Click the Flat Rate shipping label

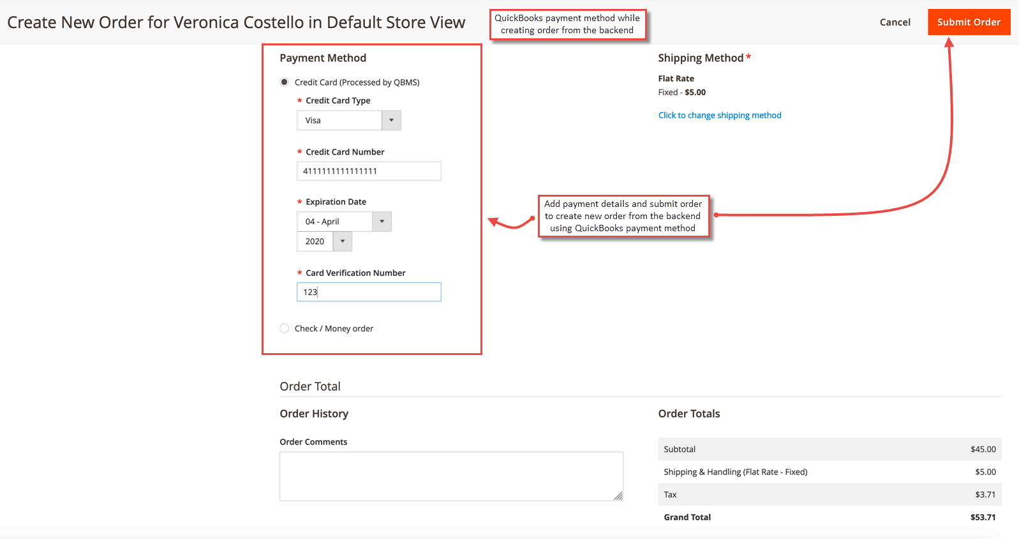(676, 79)
